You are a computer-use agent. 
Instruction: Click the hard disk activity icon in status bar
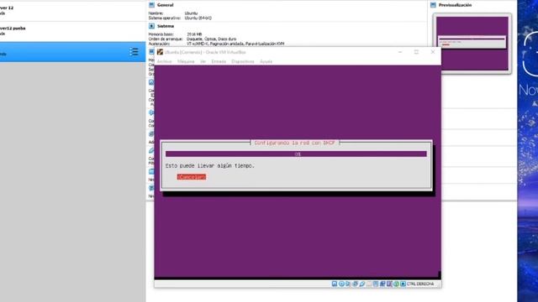335,284
